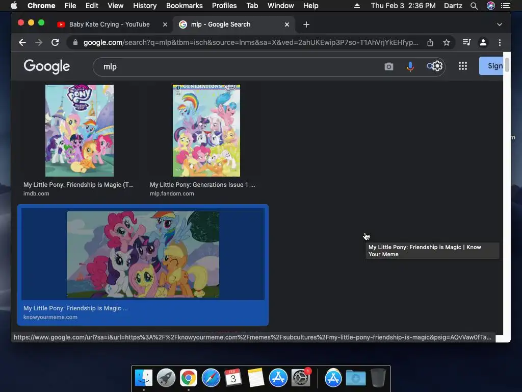The image size is (522, 392).
Task: Open Spotlight search in menu bar
Action: coord(474,6)
